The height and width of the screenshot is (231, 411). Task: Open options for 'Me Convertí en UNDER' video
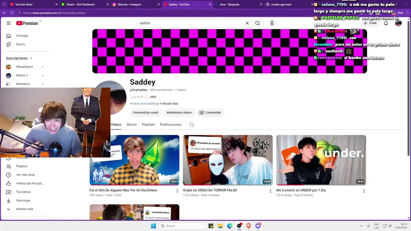click(x=364, y=191)
